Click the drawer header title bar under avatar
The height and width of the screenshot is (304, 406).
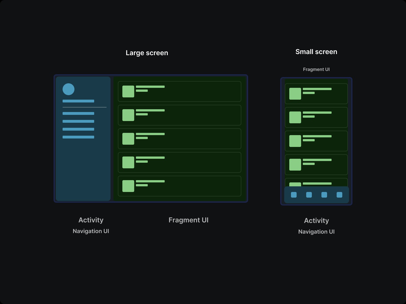click(x=78, y=101)
